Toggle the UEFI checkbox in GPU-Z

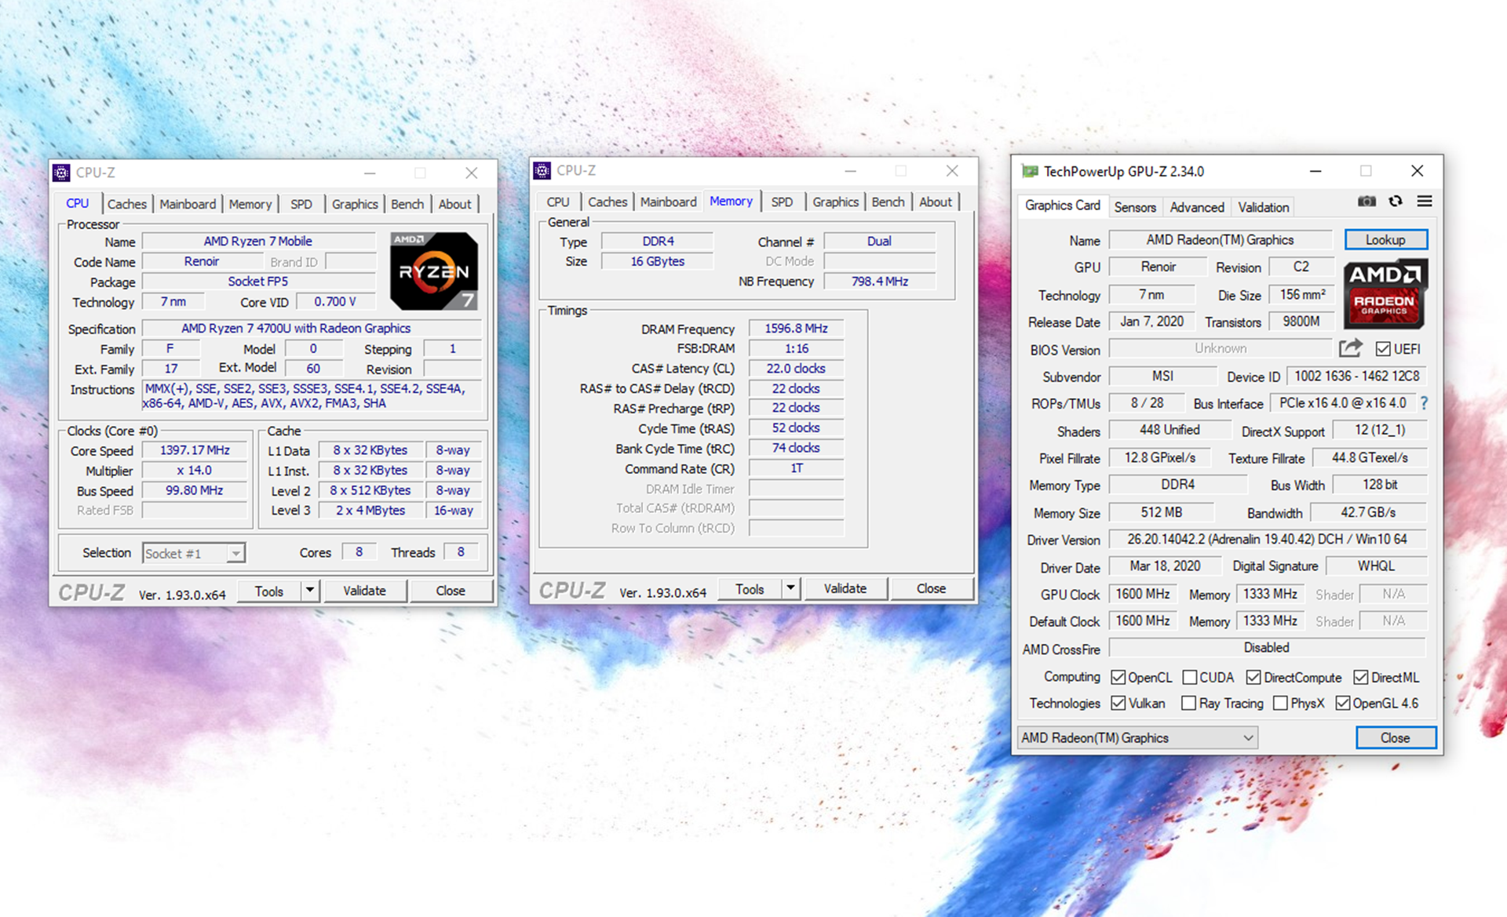[1383, 349]
